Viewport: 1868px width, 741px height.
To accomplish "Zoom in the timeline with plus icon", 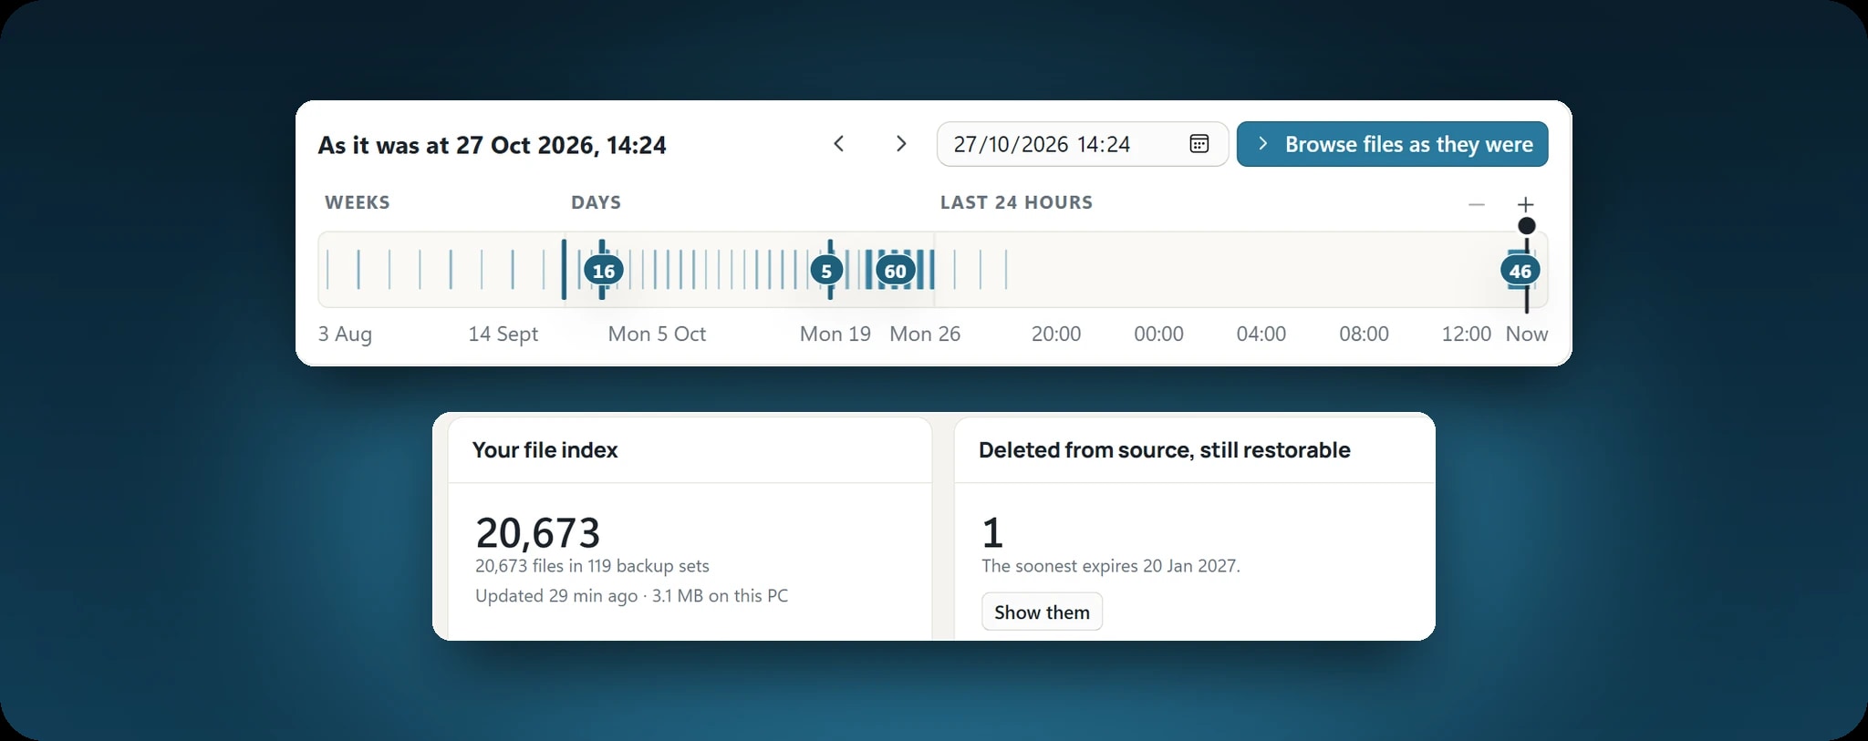I will [1525, 205].
